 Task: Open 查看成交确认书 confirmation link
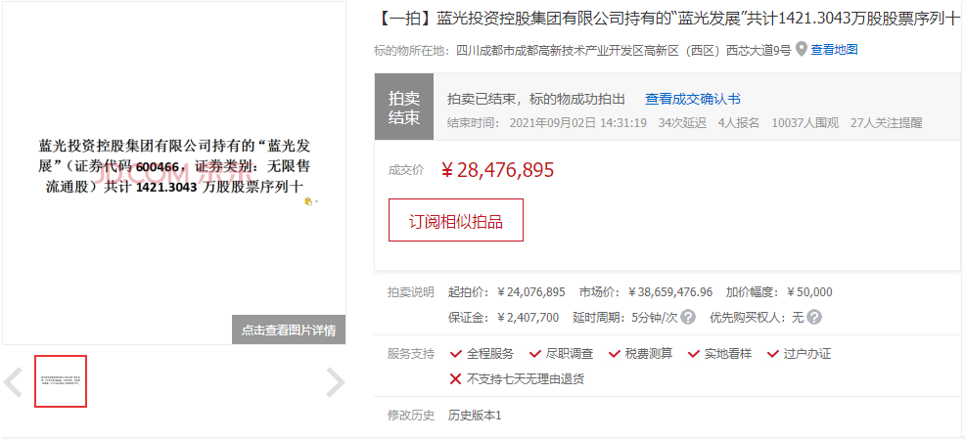tap(692, 99)
